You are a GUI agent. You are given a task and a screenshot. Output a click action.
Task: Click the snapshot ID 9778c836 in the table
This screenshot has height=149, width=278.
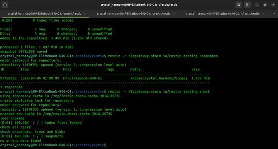point(8,78)
